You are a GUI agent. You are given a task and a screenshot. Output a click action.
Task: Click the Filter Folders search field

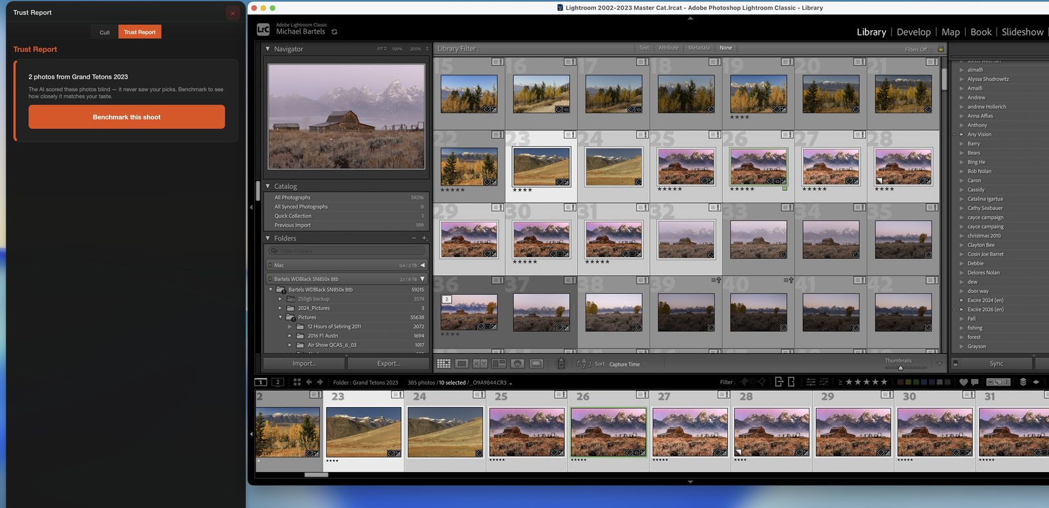pos(347,251)
